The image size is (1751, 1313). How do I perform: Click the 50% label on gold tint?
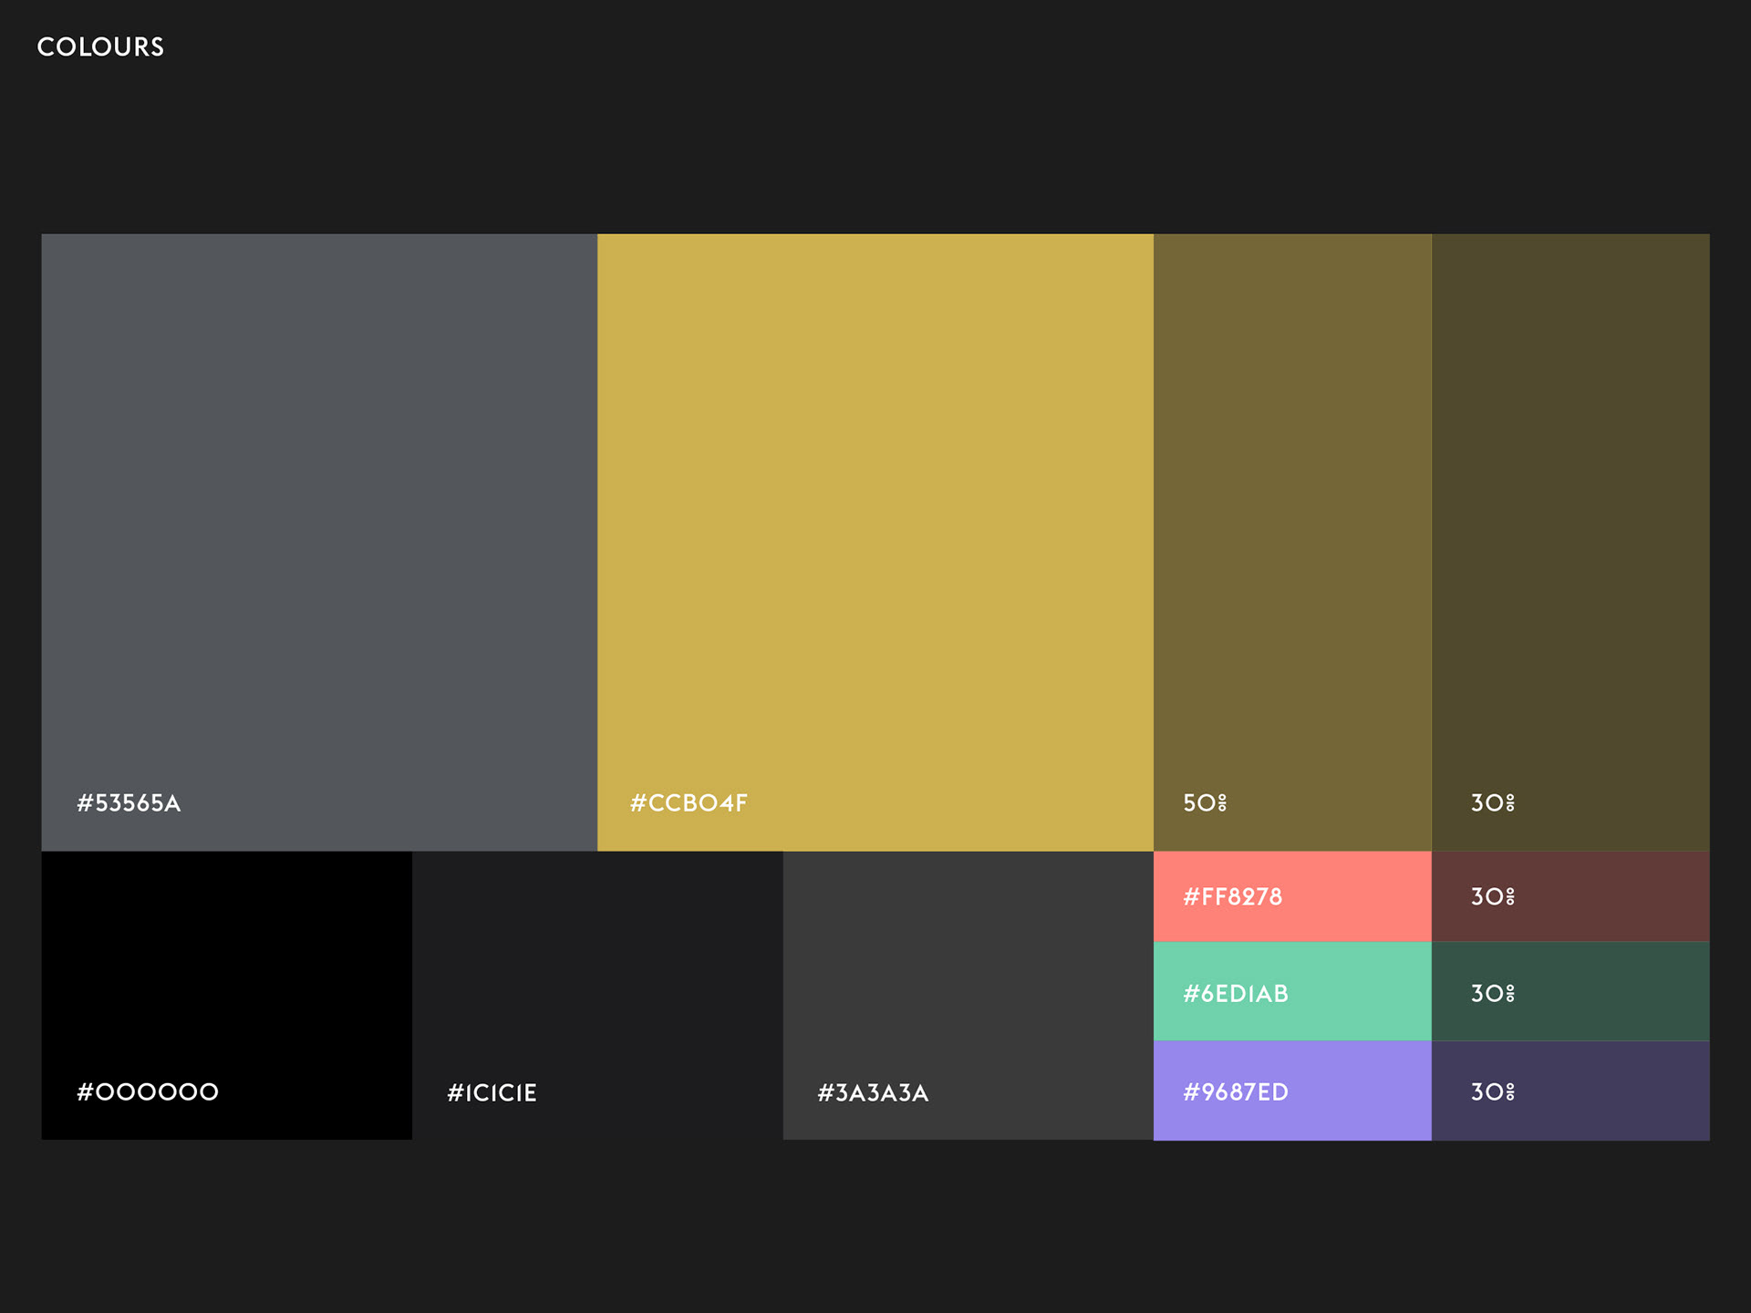point(1204,803)
